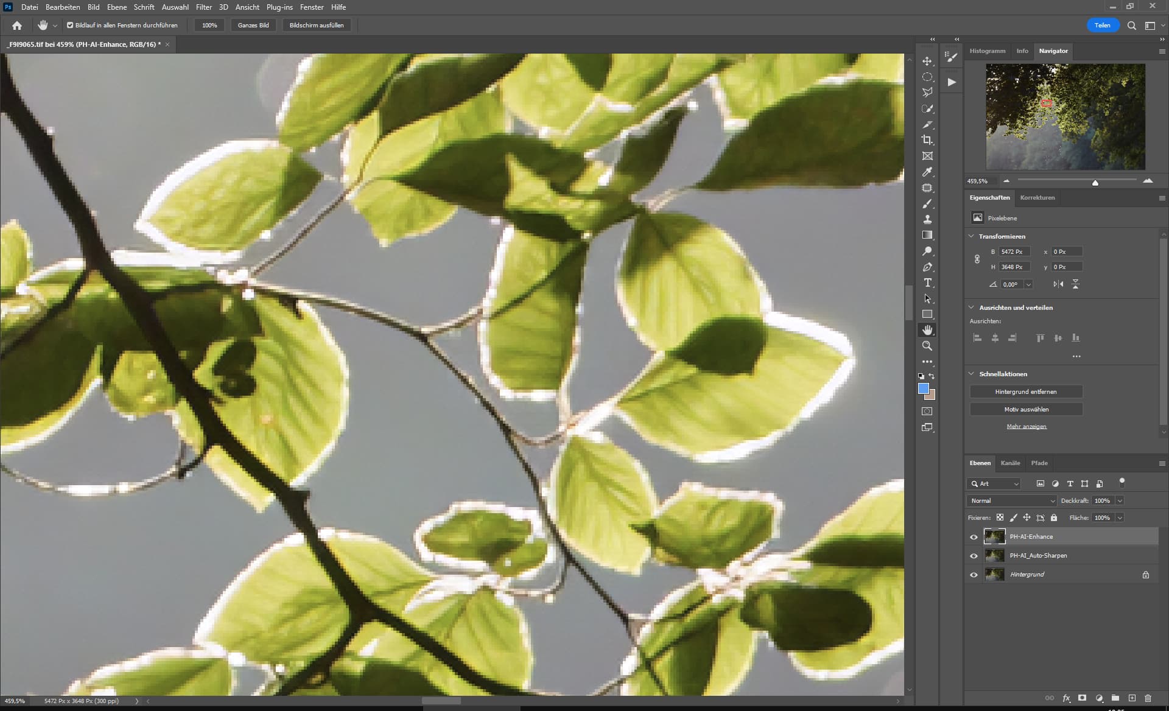Select the Type tool
This screenshot has height=711, width=1169.
[x=927, y=282]
